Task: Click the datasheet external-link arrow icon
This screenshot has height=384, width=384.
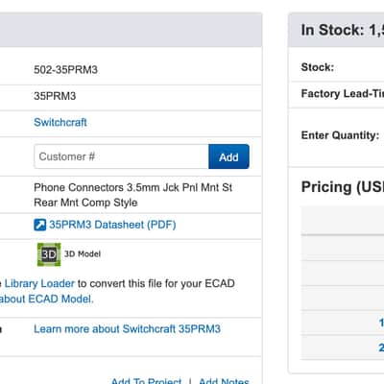Action: [40, 225]
